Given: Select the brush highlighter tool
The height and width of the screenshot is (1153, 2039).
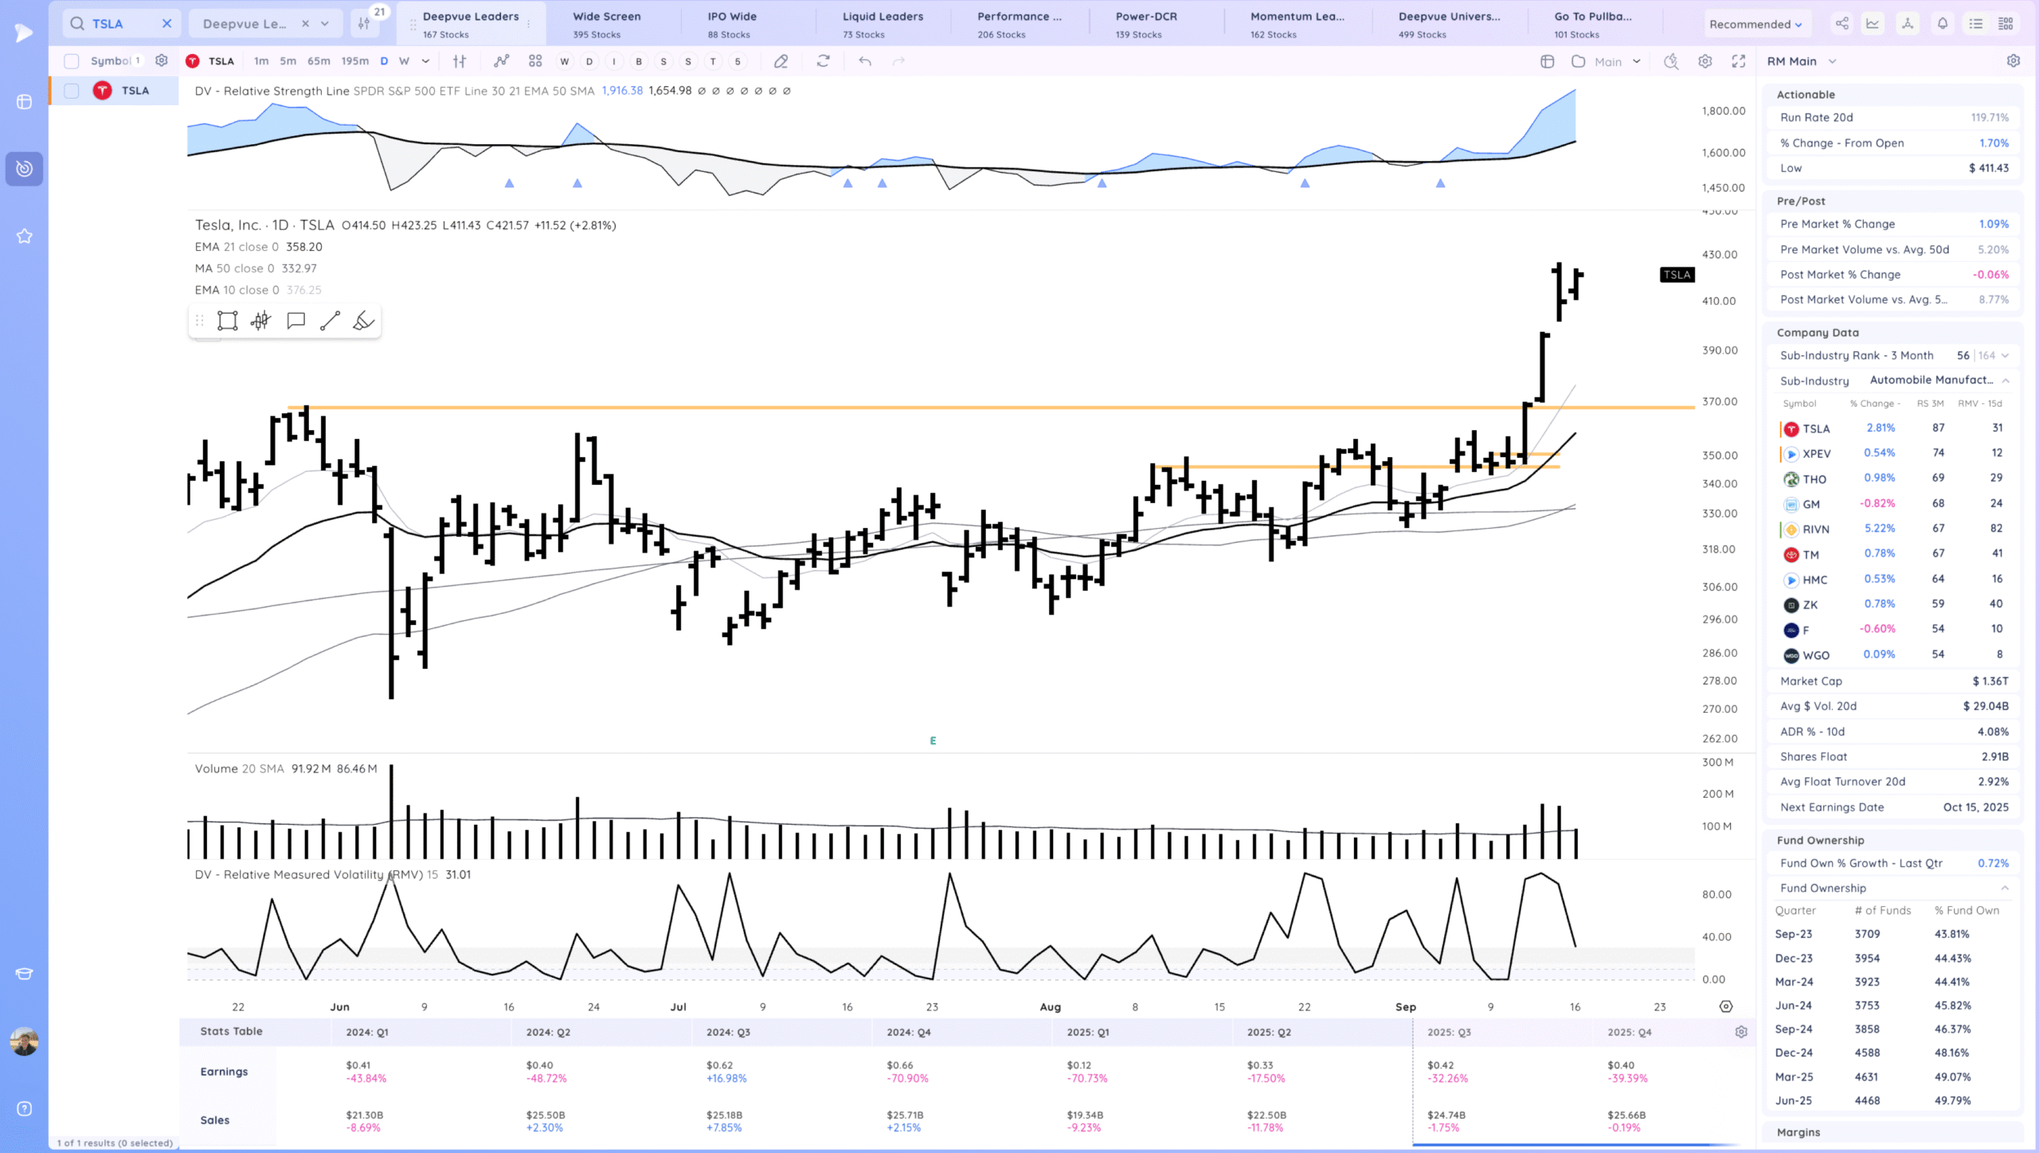Looking at the screenshot, I should coord(364,321).
